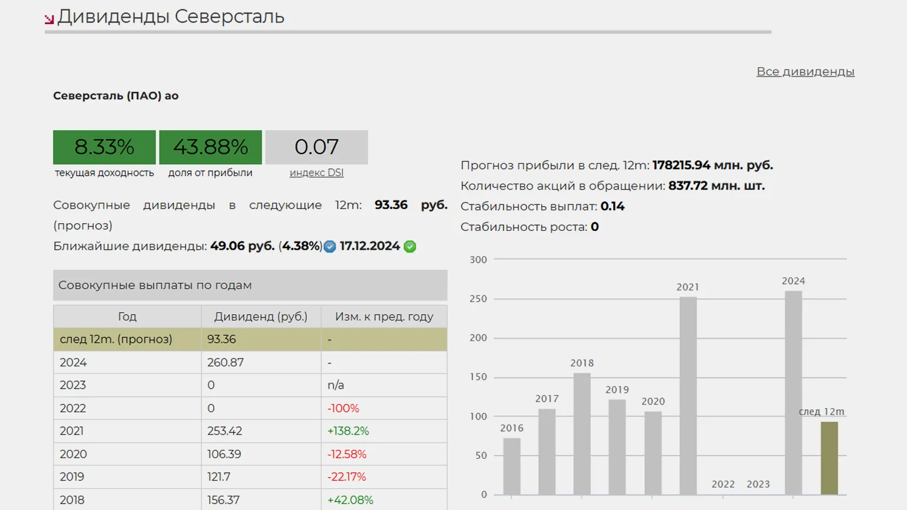Image resolution: width=907 pixels, height=510 pixels.
Task: Click the Год column header
Action: [127, 317]
